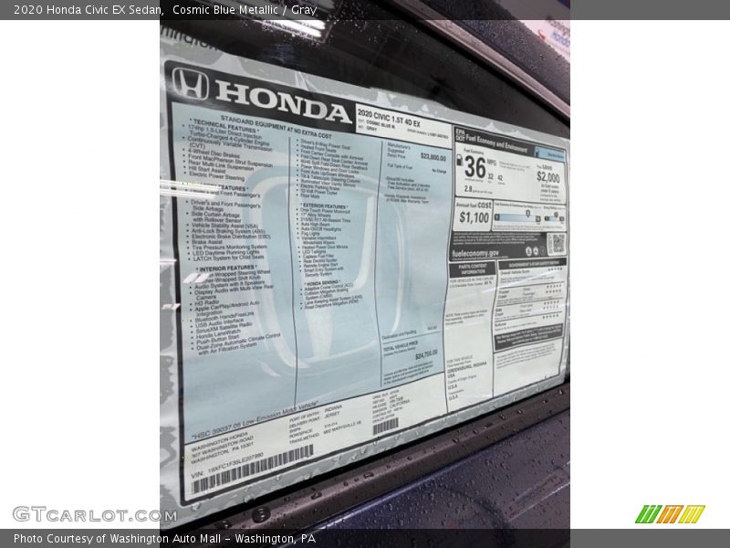Viewport: 730px width, 548px height.
Task: Click the striped green-orange-yellow logo icon
Action: click(x=670, y=514)
